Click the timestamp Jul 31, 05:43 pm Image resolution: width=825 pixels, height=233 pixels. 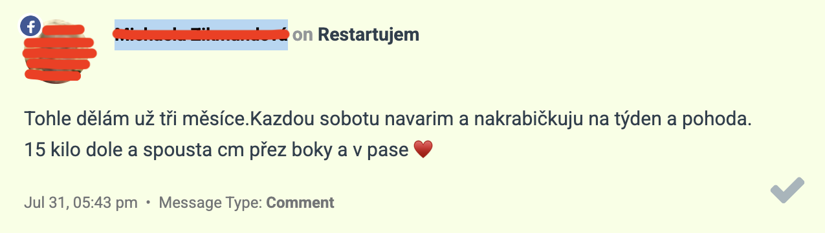coord(81,203)
